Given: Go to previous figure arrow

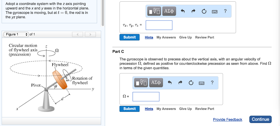Looking at the screenshot, I should (x=77, y=35).
